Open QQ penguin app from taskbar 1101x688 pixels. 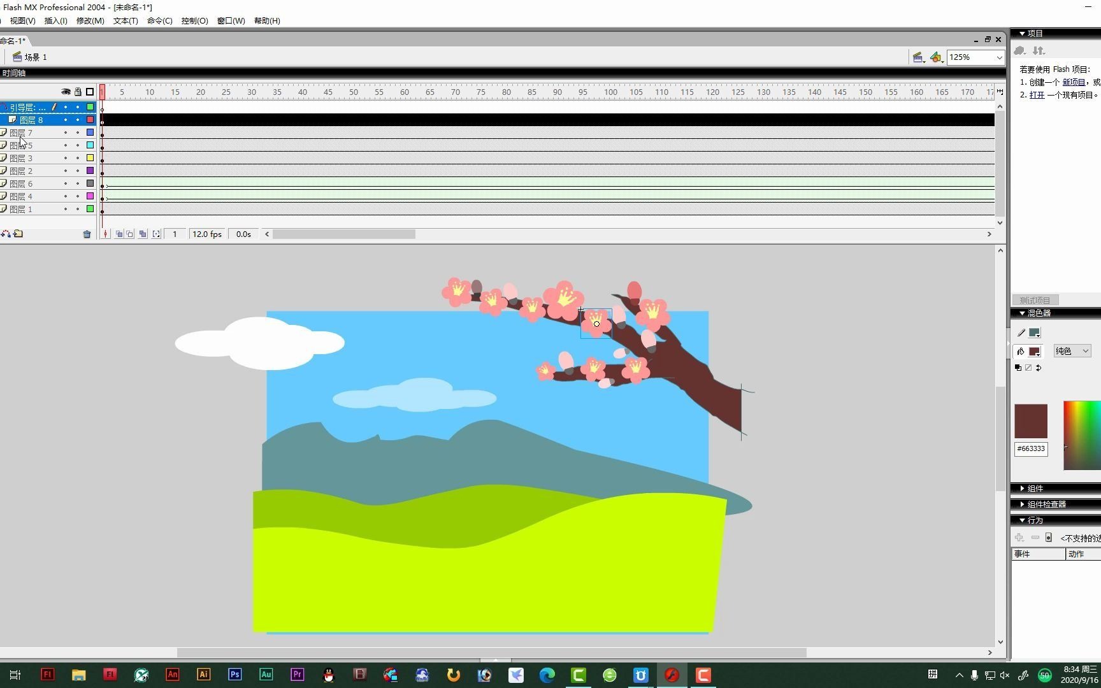click(328, 675)
